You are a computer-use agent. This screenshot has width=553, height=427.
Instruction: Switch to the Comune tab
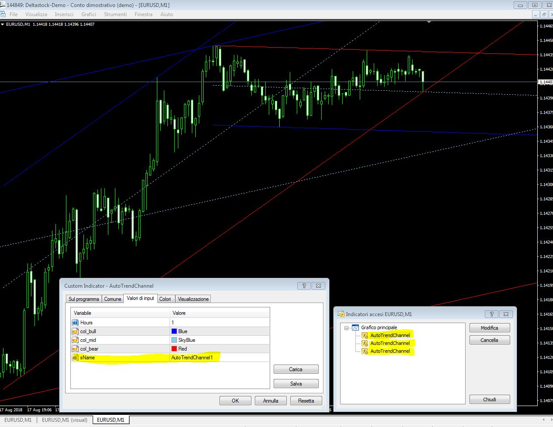[113, 299]
